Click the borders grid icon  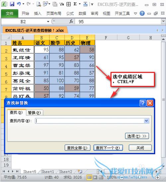pos(68,4)
